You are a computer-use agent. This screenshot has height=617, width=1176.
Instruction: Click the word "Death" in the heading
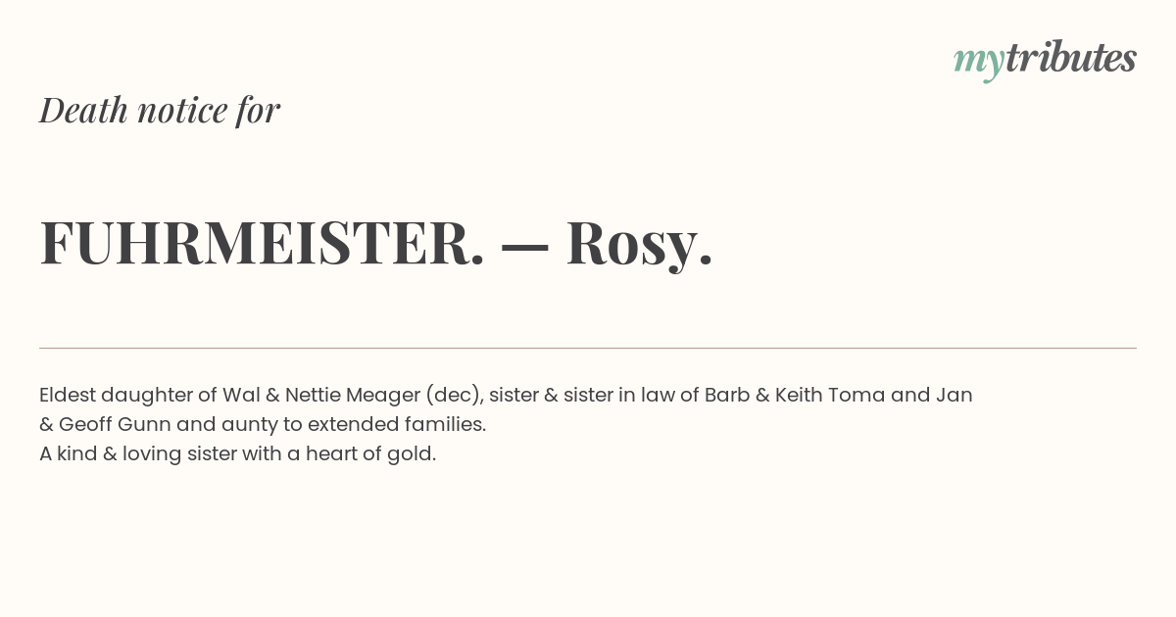click(x=84, y=110)
